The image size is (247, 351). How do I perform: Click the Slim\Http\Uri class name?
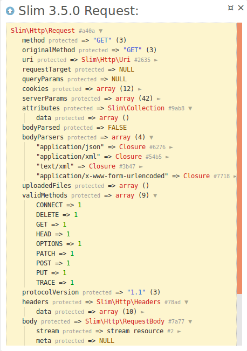[x=106, y=60]
